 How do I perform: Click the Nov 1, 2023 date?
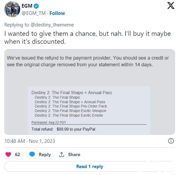coord(42,141)
